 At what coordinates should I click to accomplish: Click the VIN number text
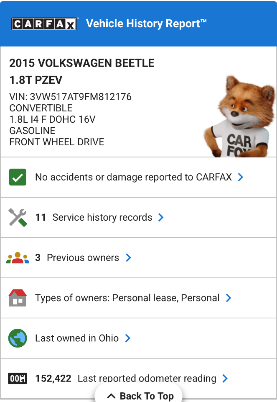(x=70, y=97)
